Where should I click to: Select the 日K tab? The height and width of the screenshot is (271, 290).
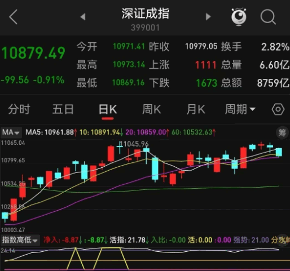(x=108, y=109)
